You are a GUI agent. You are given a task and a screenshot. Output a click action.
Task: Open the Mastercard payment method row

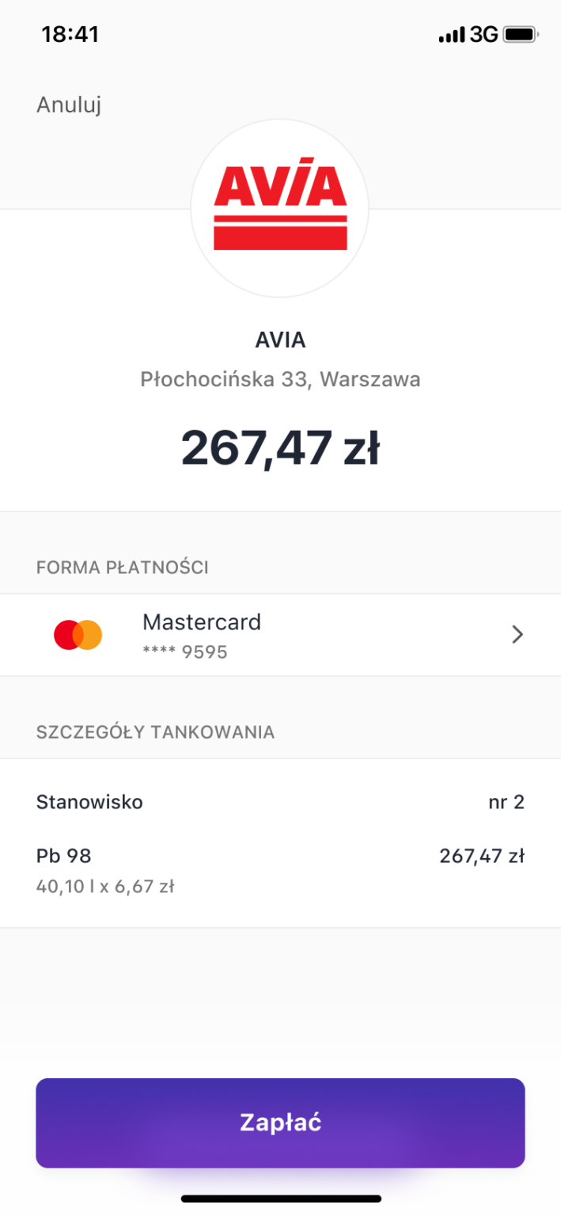point(280,635)
